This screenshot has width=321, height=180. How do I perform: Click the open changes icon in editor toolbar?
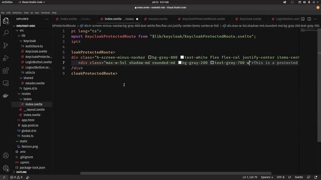point(303,19)
